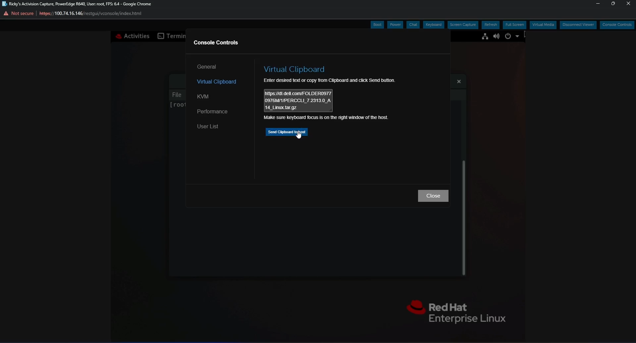Select the network topology icon in guest top bar

click(485, 36)
